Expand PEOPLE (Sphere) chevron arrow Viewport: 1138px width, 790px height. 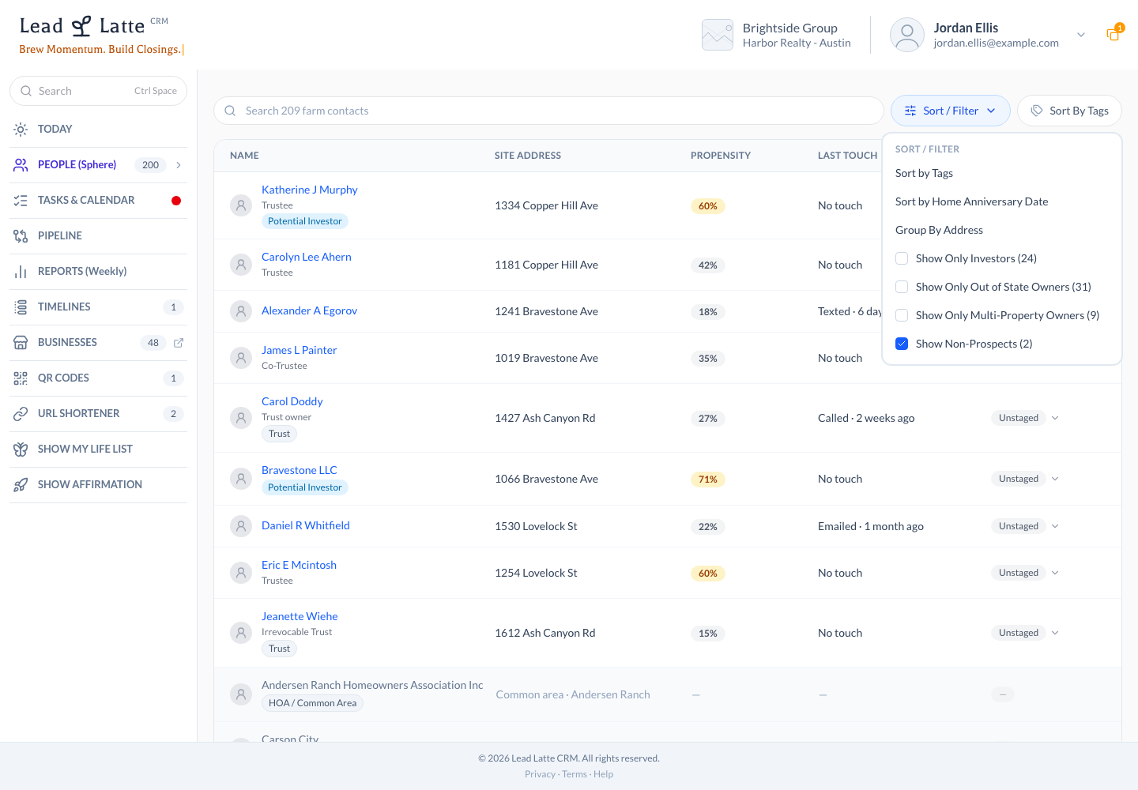[179, 165]
